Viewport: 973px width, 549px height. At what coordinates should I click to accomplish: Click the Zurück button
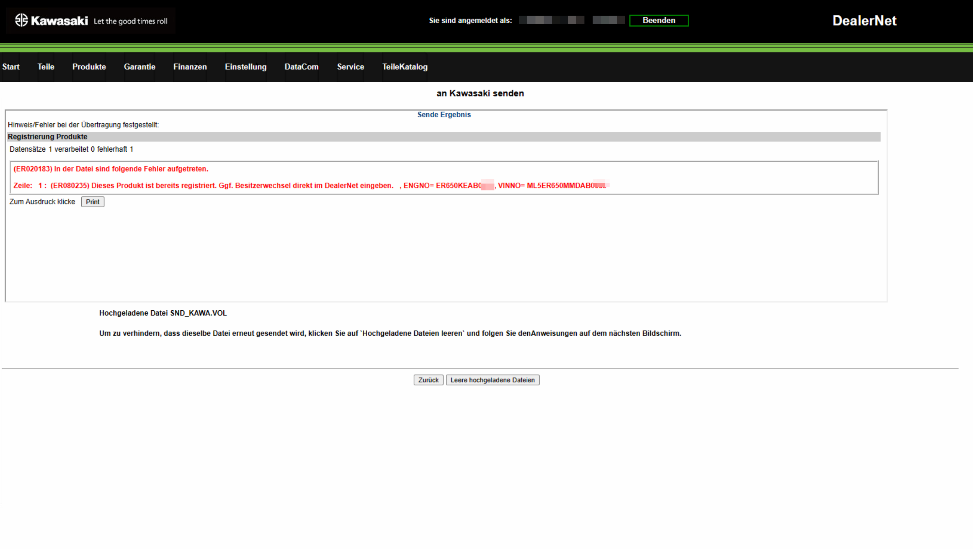coord(428,380)
